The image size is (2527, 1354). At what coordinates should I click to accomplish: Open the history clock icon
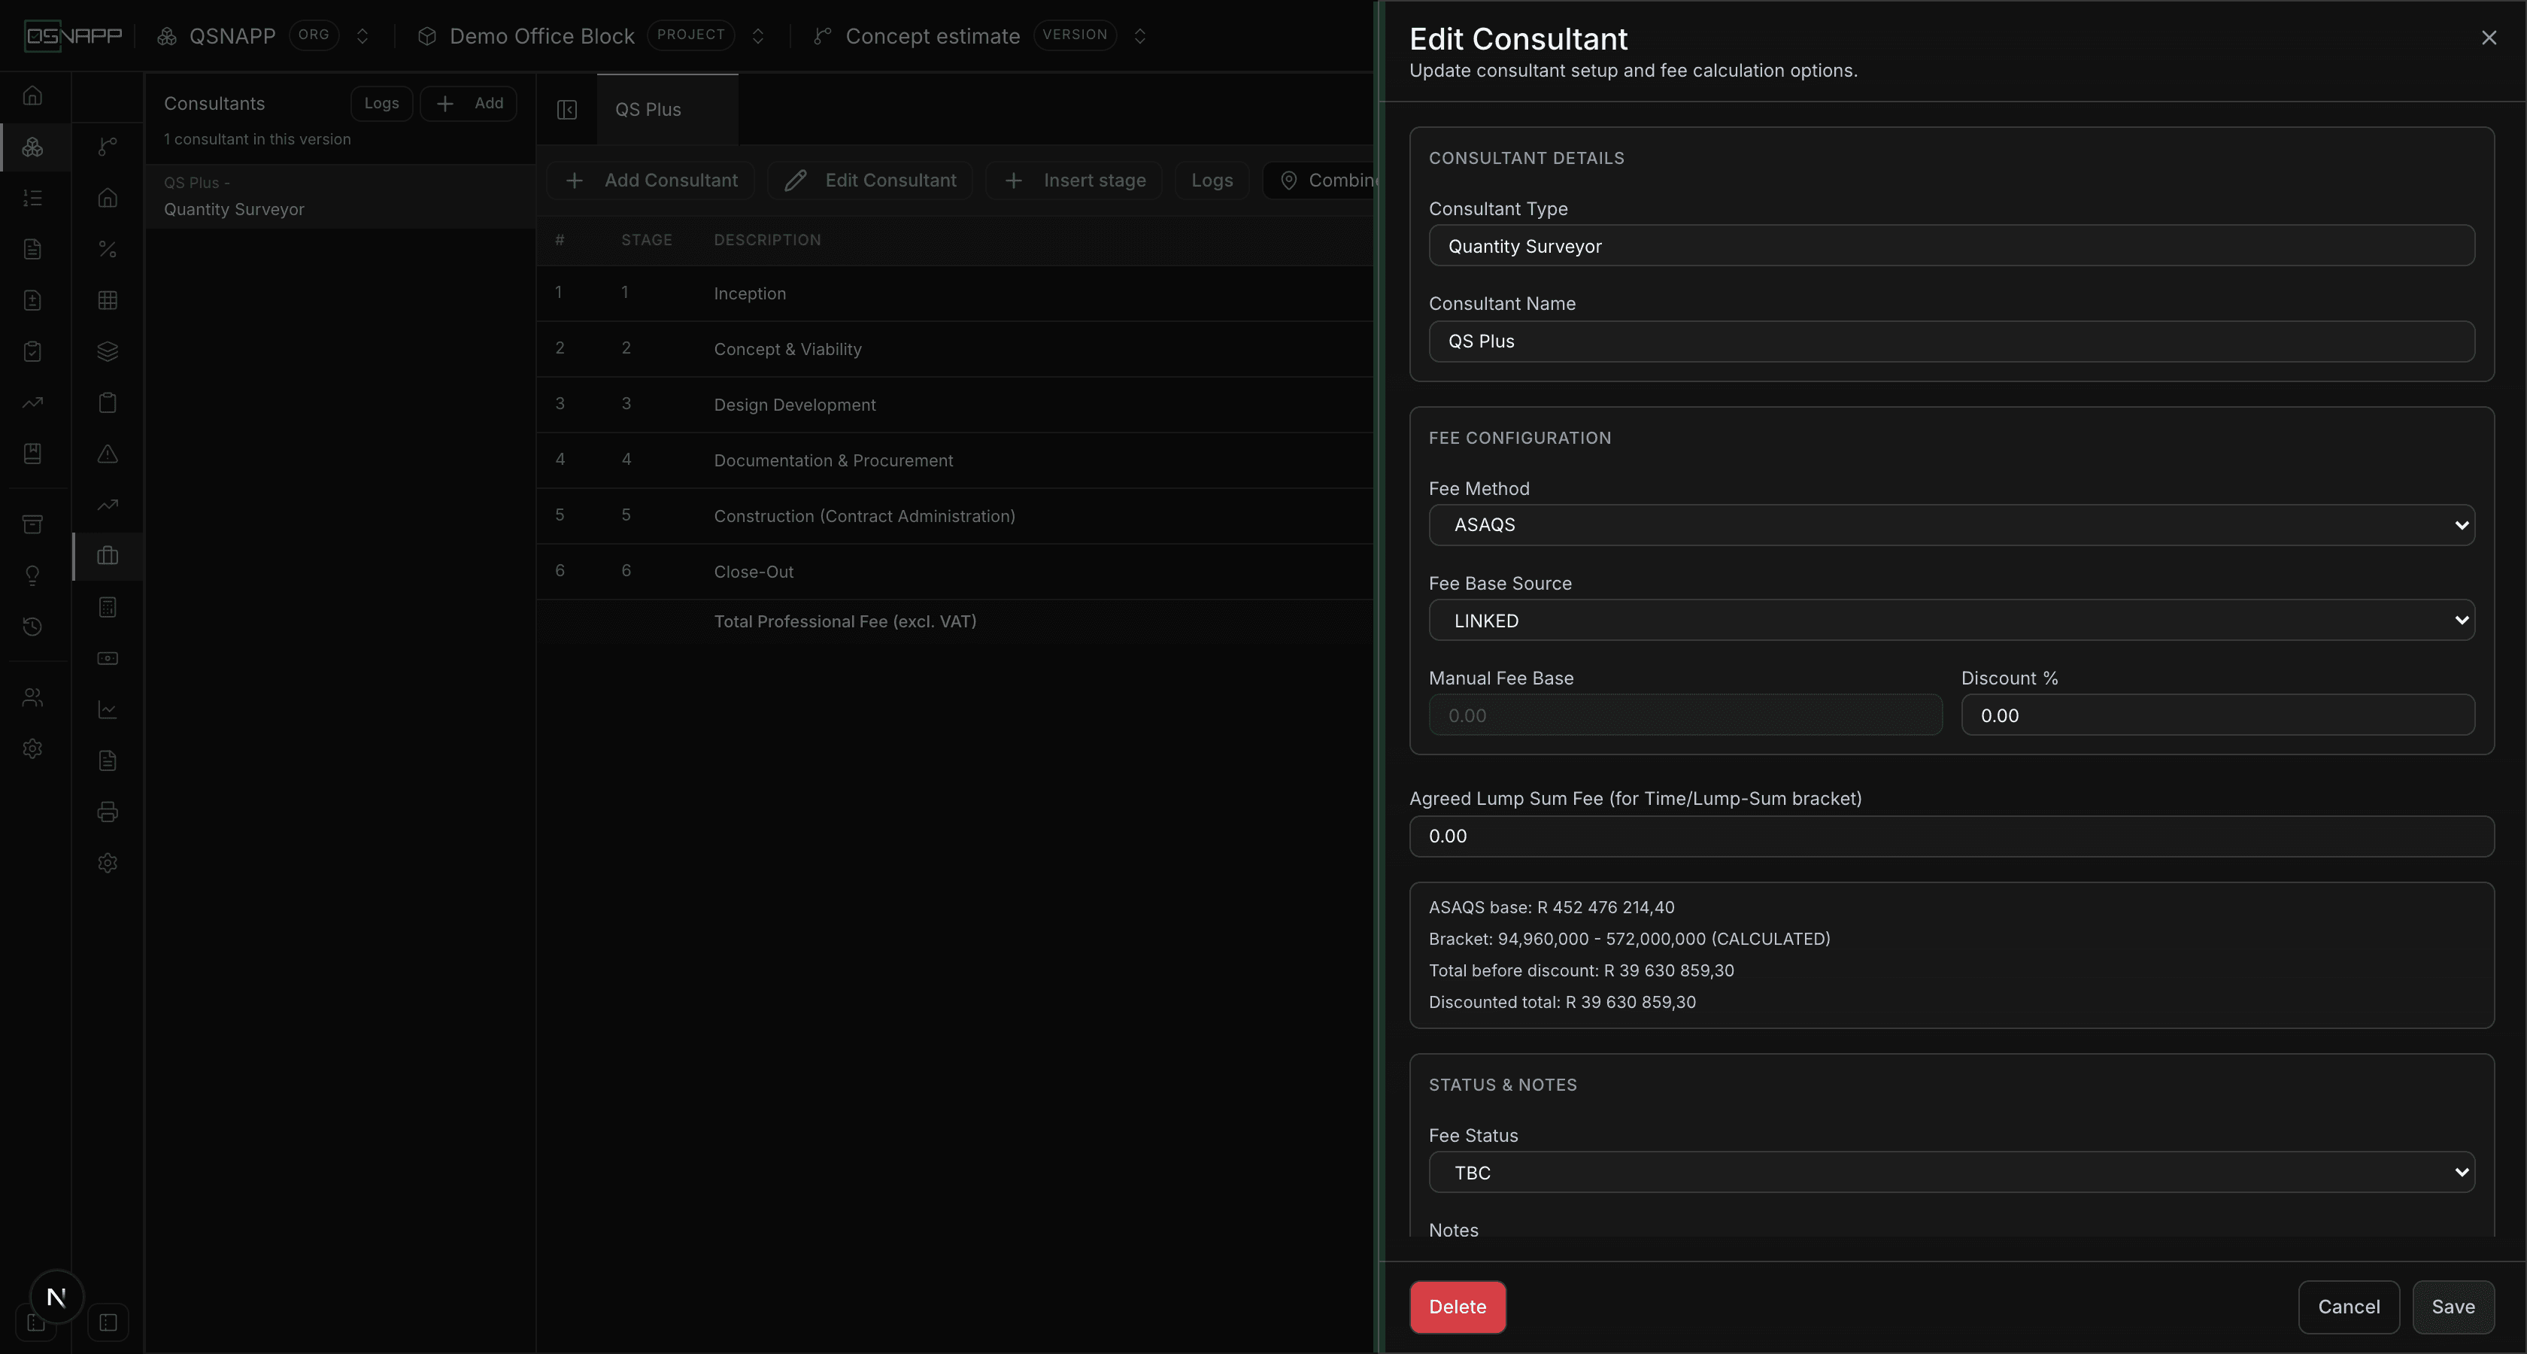32,626
